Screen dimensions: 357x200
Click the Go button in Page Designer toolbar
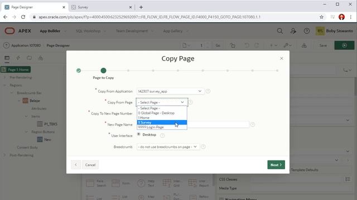(218, 46)
